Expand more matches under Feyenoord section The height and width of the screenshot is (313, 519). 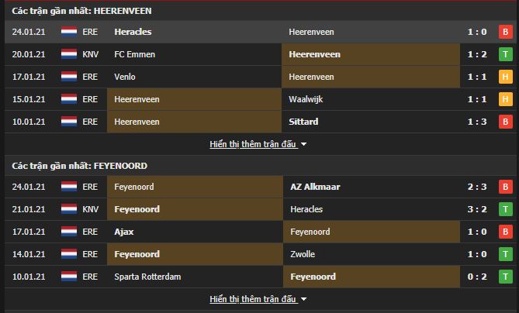253,299
